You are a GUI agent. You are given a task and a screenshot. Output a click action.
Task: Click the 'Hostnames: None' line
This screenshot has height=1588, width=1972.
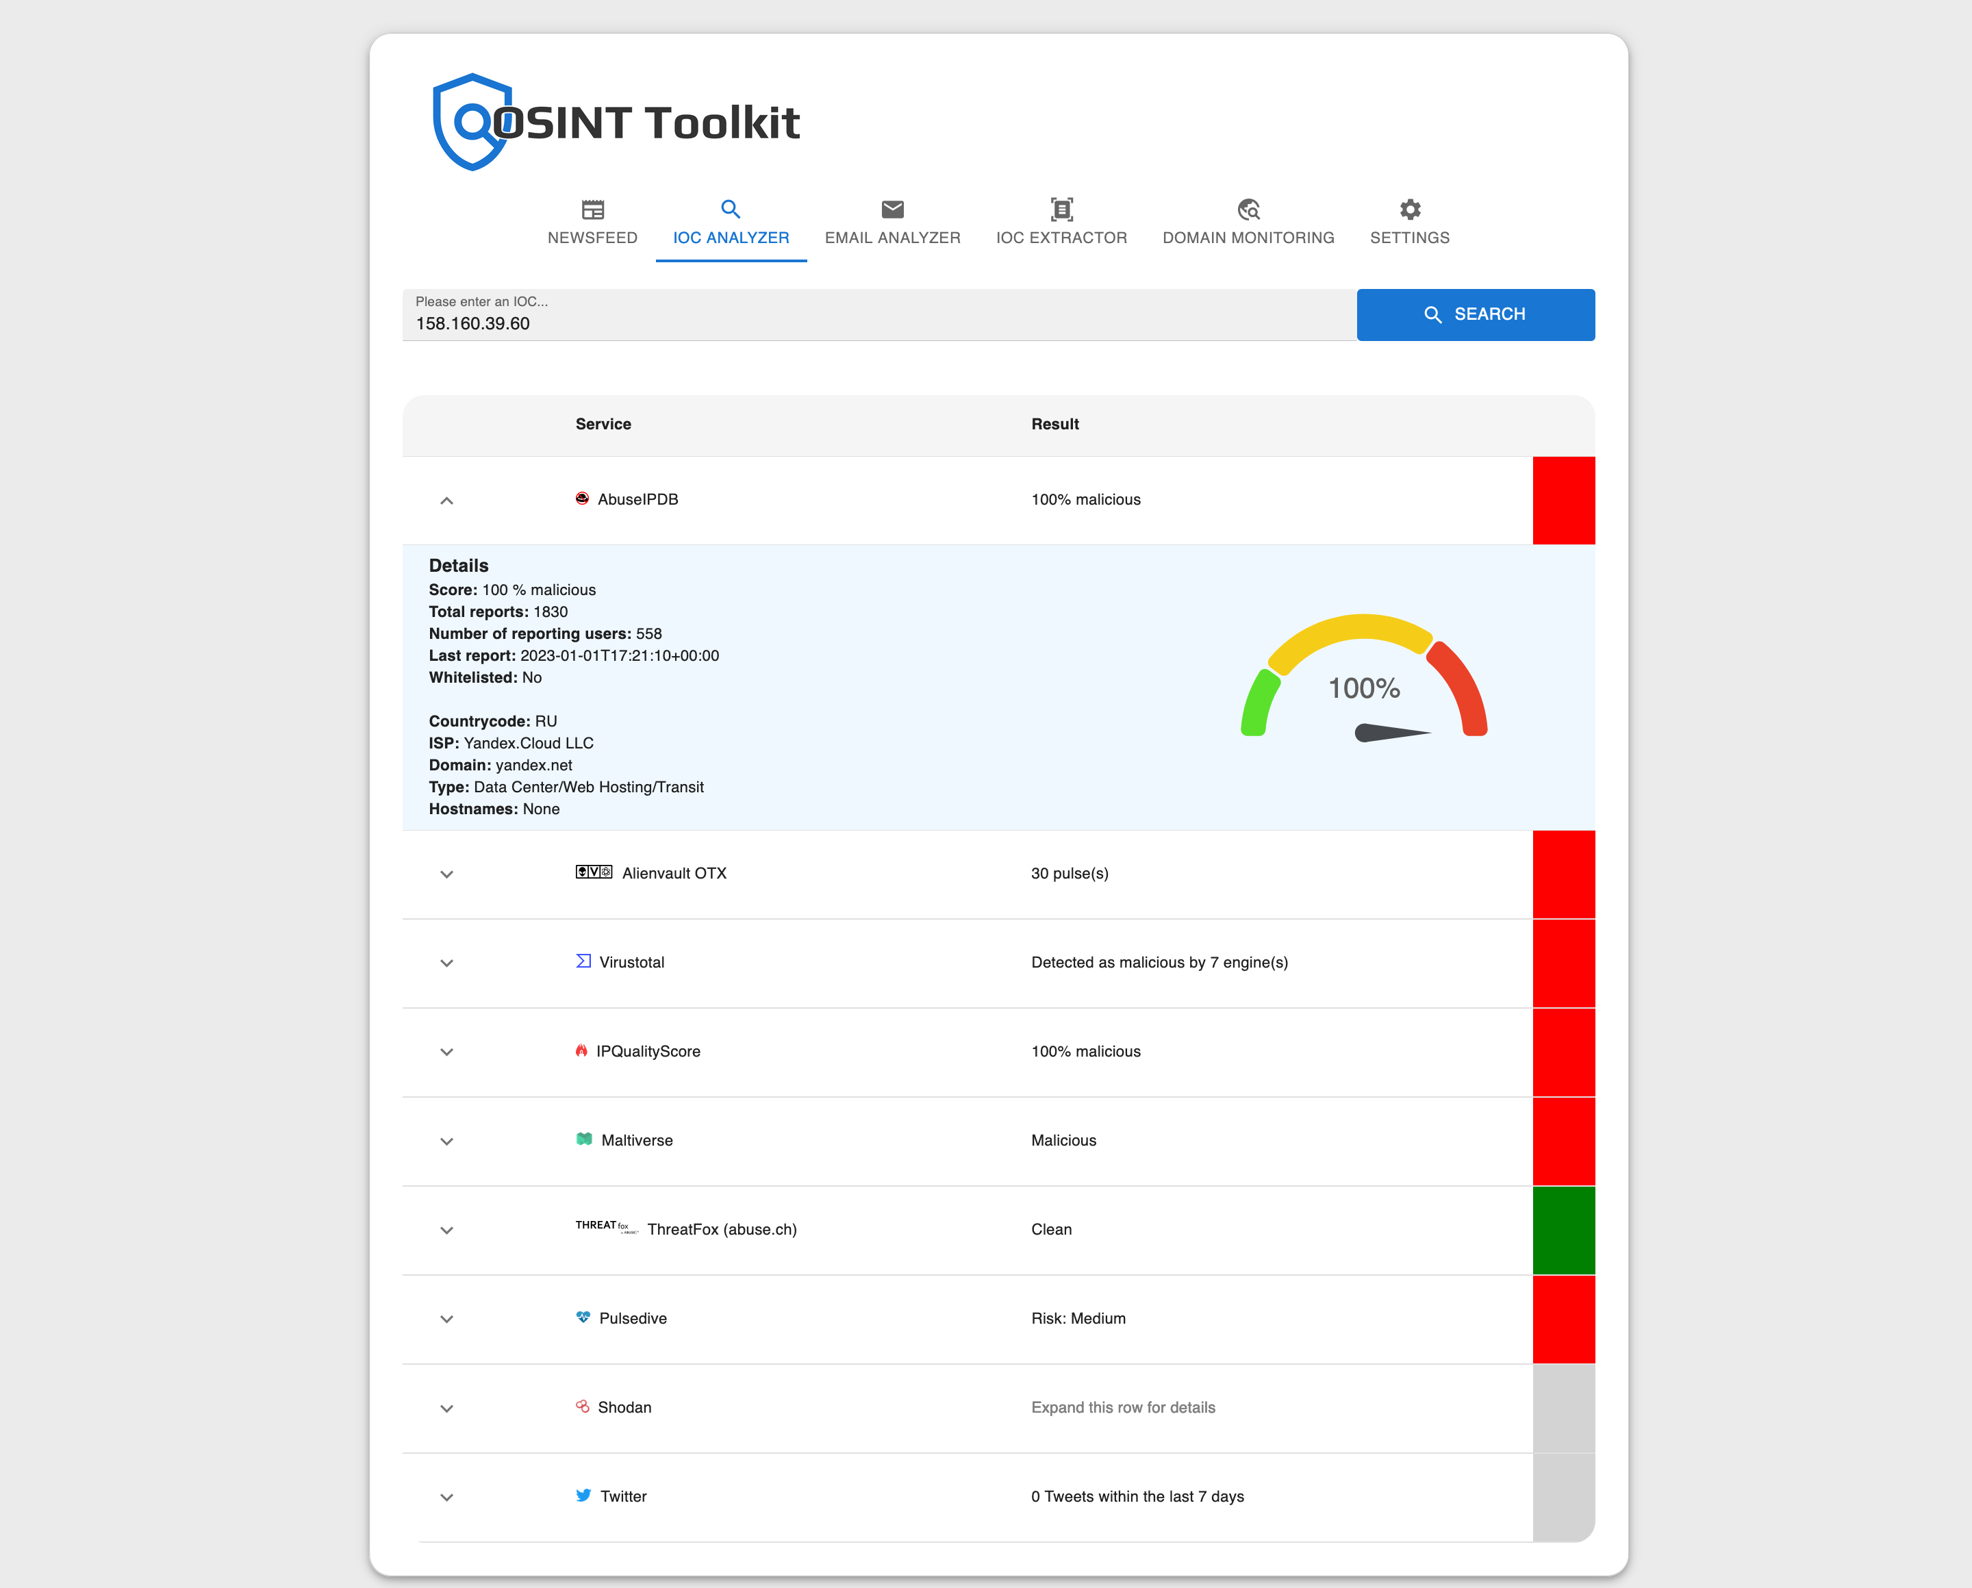[x=494, y=809]
